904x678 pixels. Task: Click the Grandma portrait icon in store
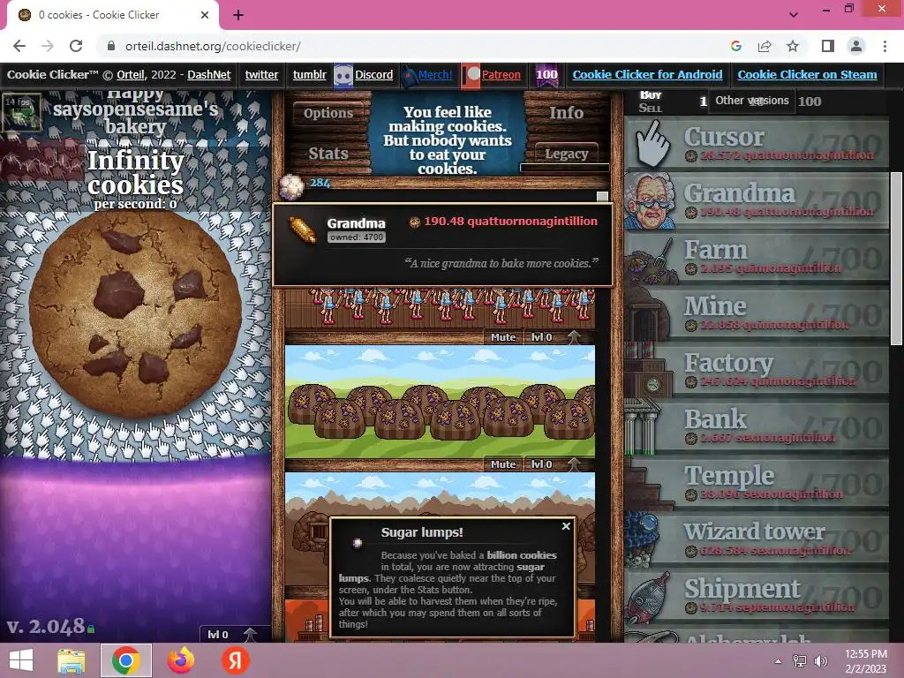click(651, 202)
